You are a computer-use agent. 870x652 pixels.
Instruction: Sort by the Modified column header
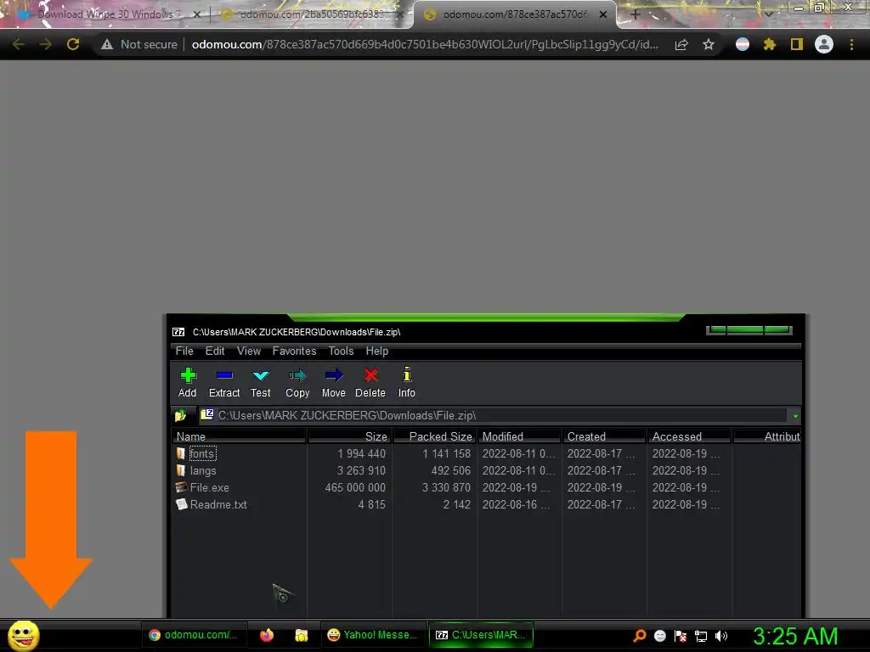[x=519, y=436]
